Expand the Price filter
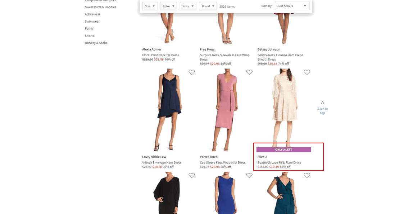Image resolution: width=395 pixels, height=214 pixels. point(188,6)
